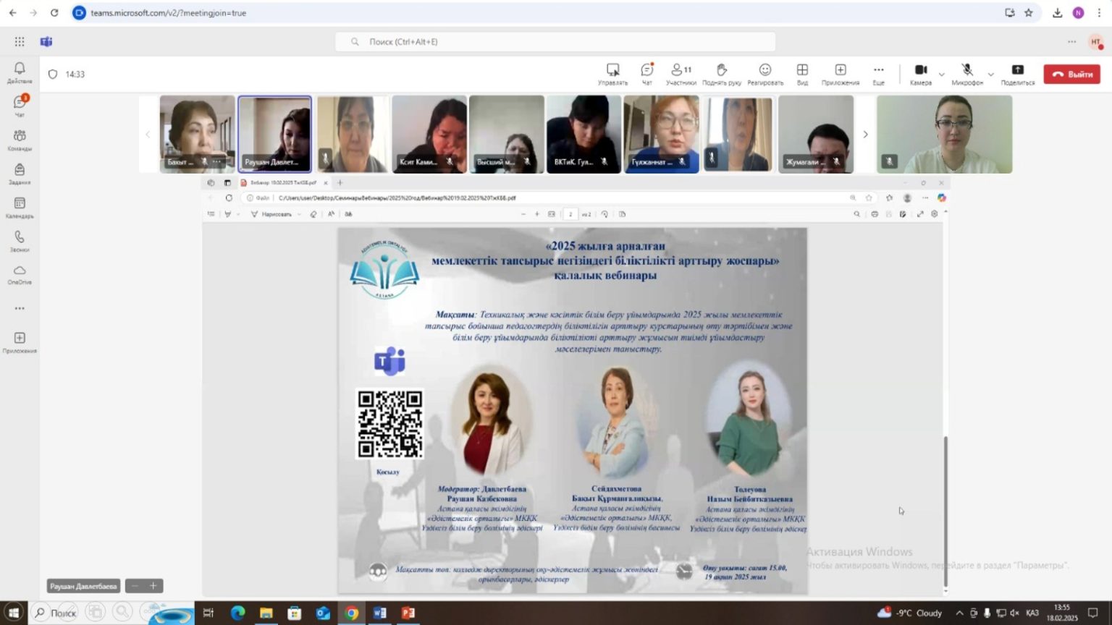The image size is (1112, 625).
Task: Expand camera options dropdown arrow
Action: 941,75
